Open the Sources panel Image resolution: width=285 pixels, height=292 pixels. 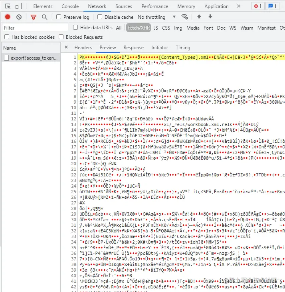124,6
